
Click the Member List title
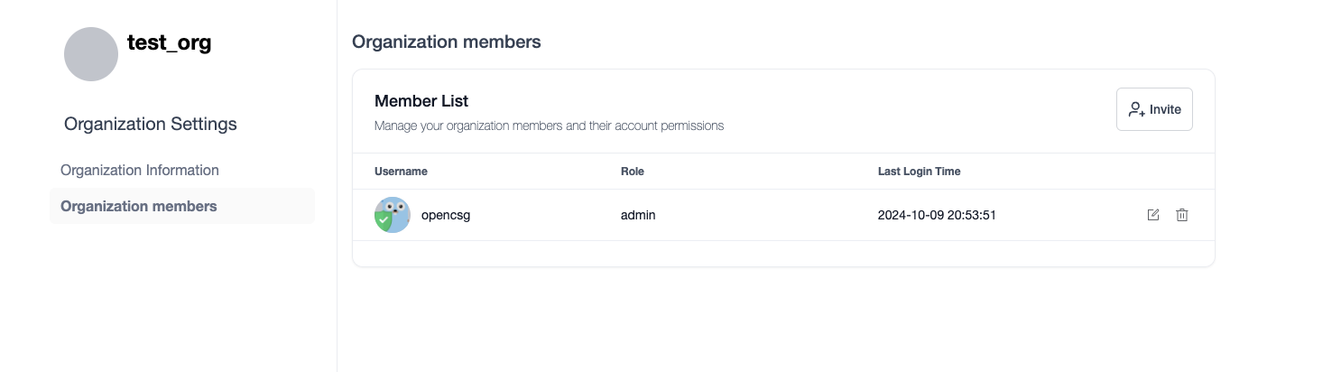click(421, 101)
